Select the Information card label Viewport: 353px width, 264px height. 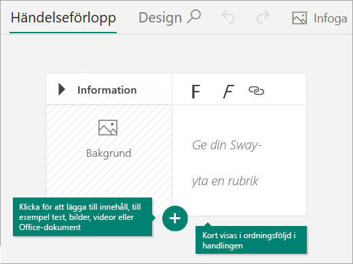(107, 90)
